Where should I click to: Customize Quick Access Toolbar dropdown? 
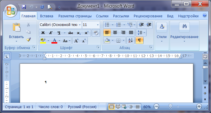point(59,7)
